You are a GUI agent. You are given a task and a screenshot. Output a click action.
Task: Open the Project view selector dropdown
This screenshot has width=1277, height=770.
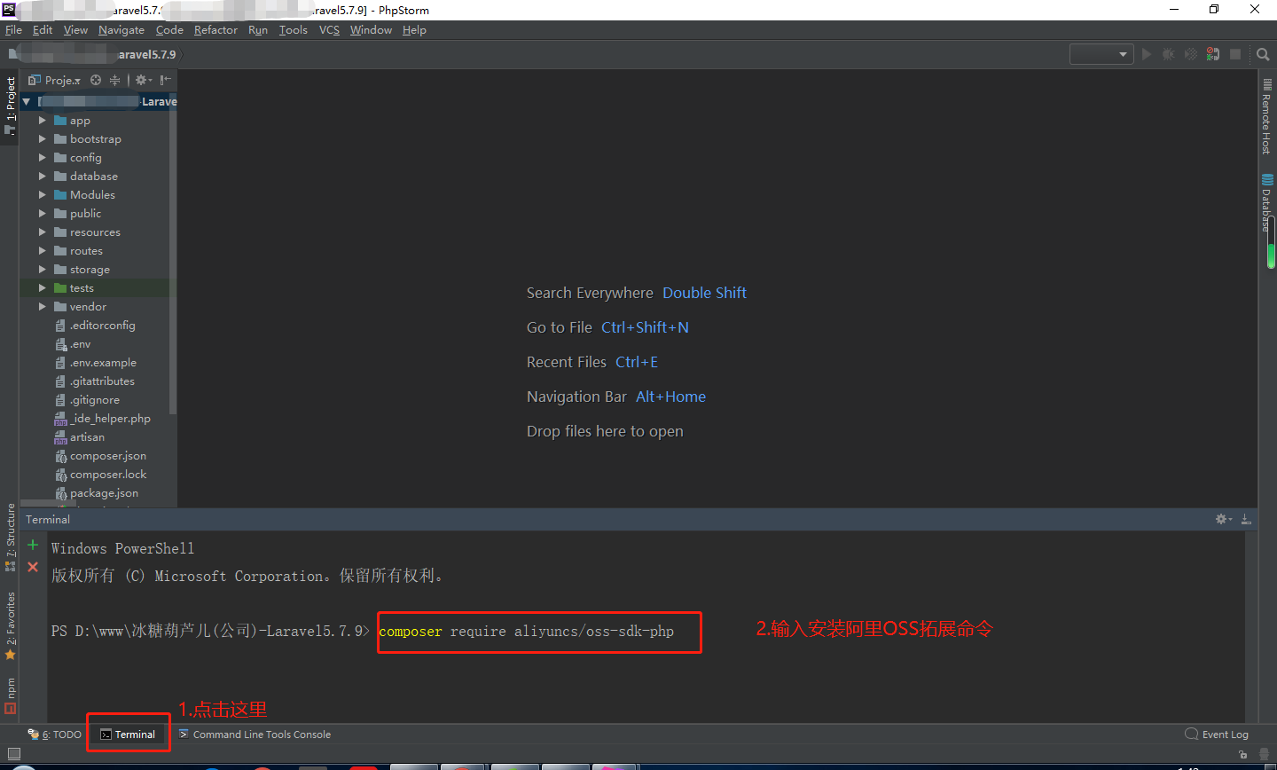coord(55,80)
